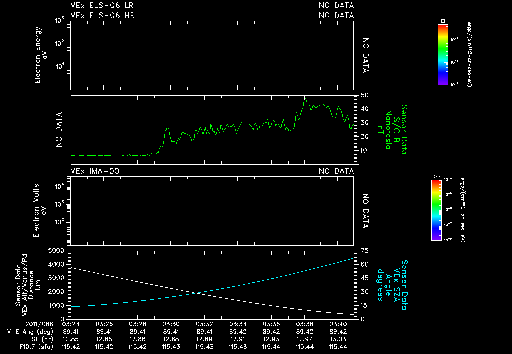Click the LST value 12.97

[304, 339]
